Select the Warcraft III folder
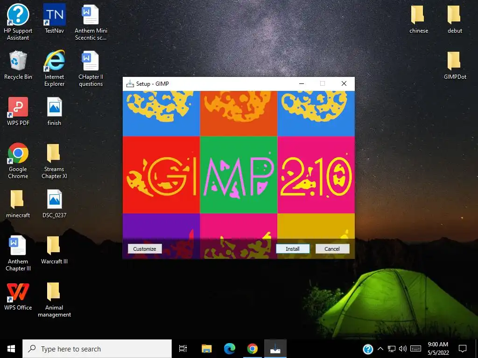478x358 pixels. click(54, 249)
